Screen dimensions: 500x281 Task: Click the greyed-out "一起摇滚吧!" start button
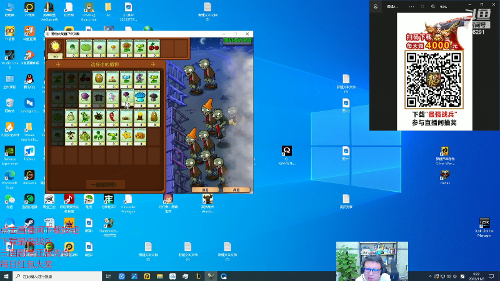click(x=105, y=184)
